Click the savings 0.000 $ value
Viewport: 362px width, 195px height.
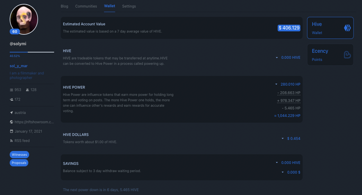click(x=294, y=172)
